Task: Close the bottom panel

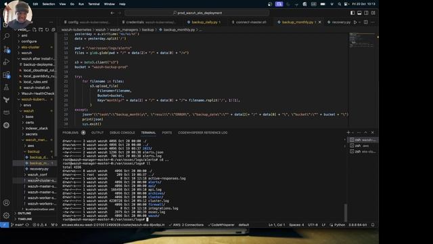Action: (x=373, y=133)
